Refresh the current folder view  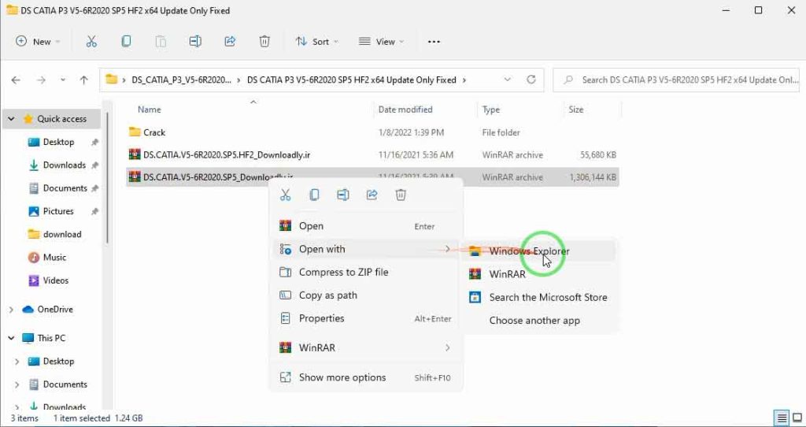point(531,80)
